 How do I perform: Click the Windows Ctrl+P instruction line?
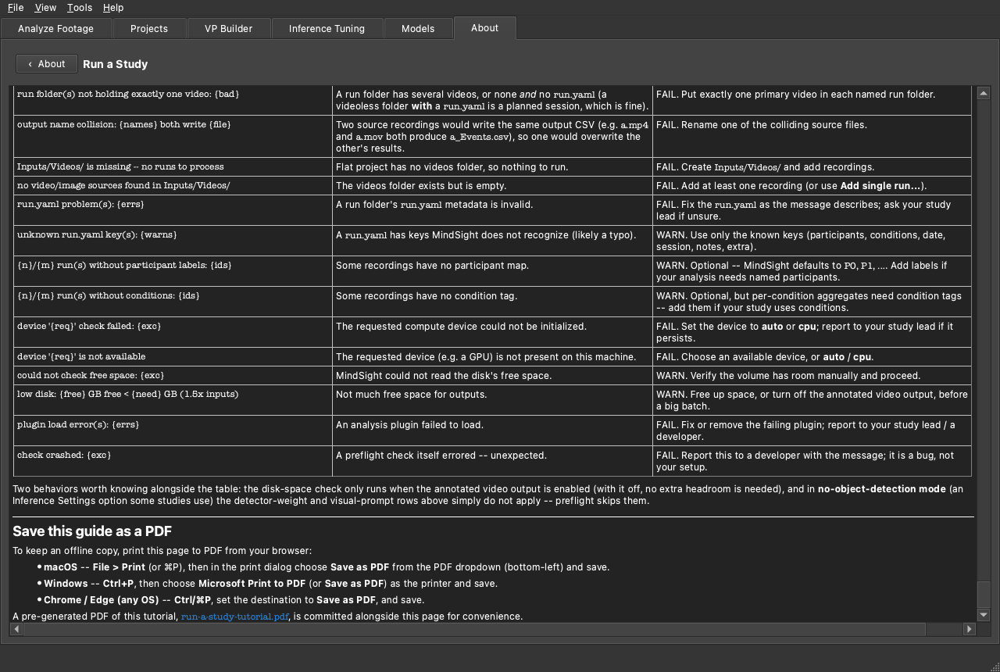[x=270, y=584]
